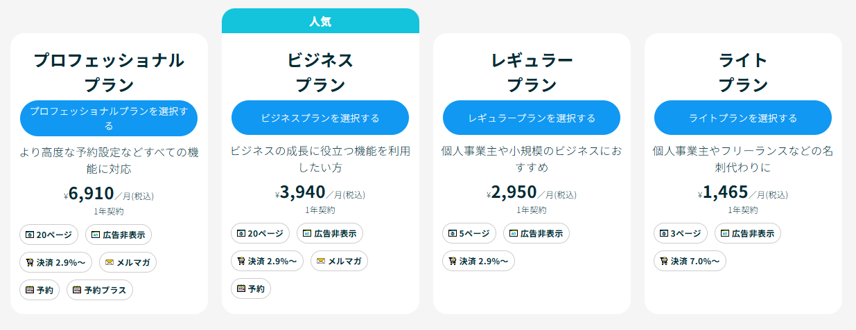Screen dimensions: 856x330
Task: Click mail icon in ビジネス plan's メルマガ chip
Action: (x=320, y=261)
